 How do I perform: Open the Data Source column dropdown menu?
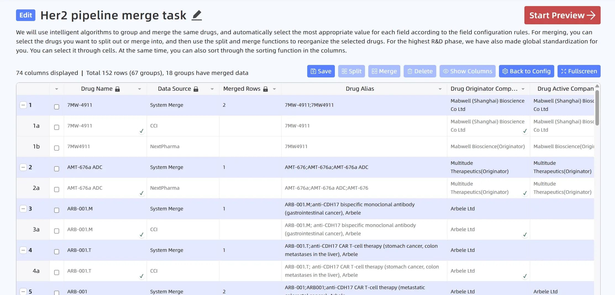(x=212, y=89)
